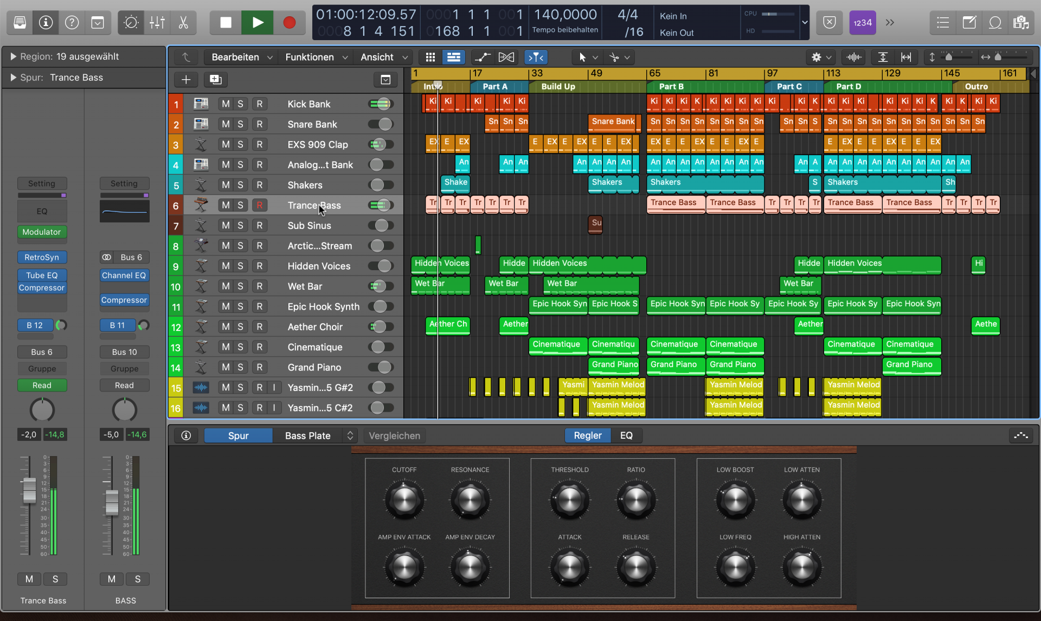Viewport: 1041px width, 621px height.
Task: Expand the Spur Trance Bass triangle
Action: (x=12, y=78)
